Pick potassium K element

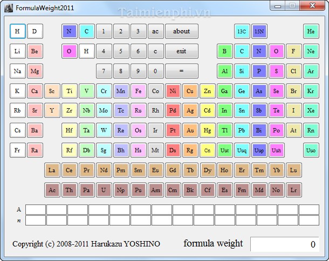(x=18, y=91)
